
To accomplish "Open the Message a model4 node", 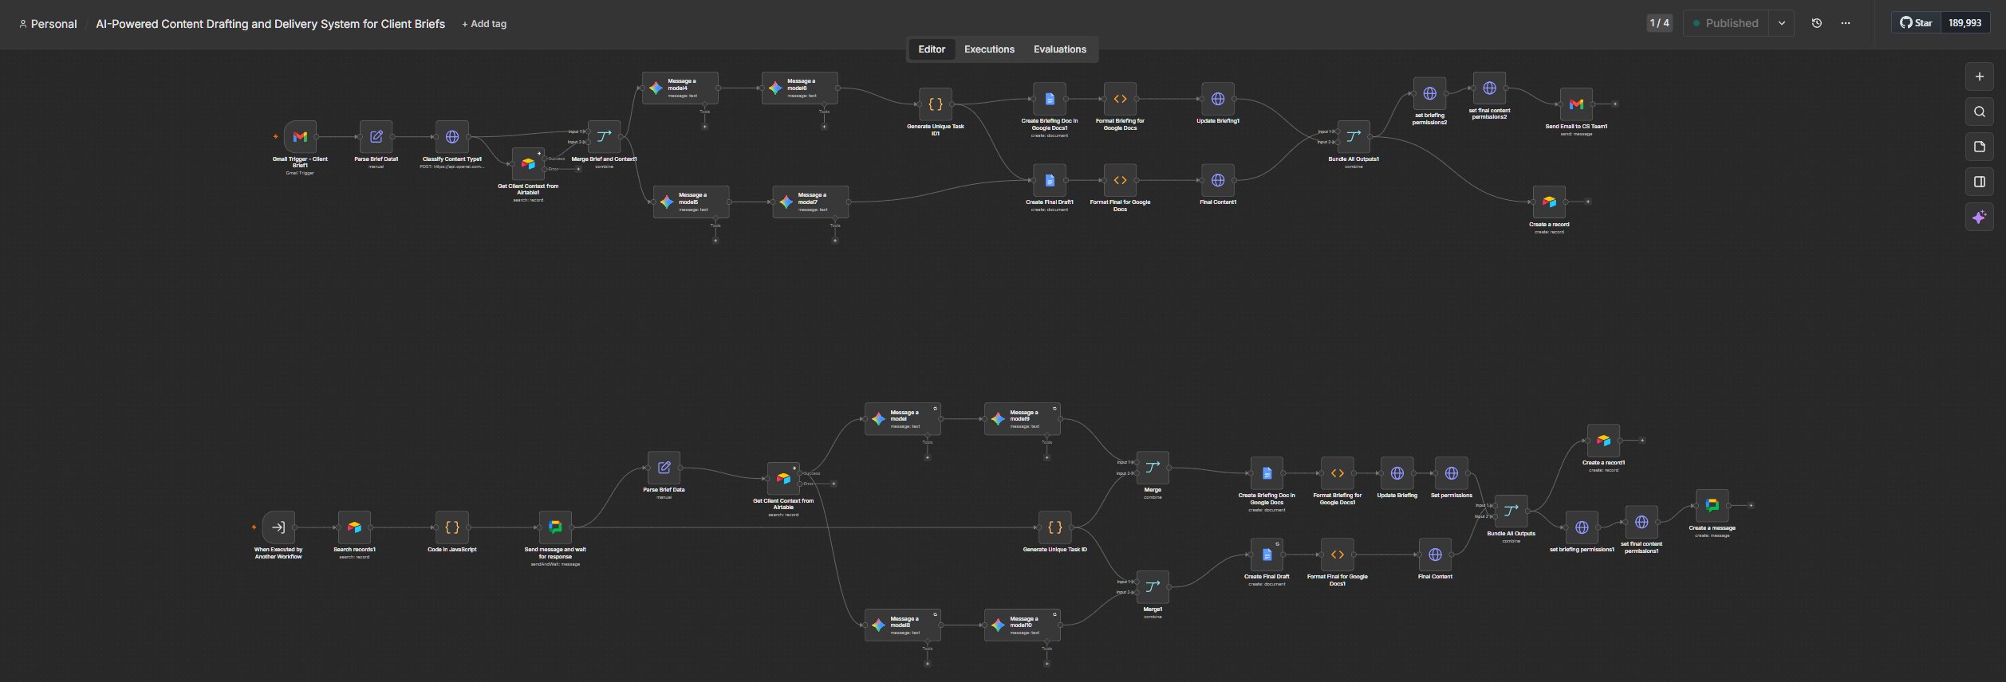I will click(680, 88).
